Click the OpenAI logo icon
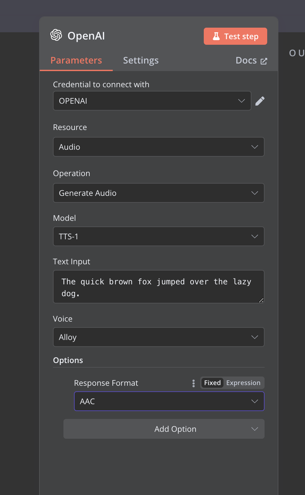Image resolution: width=305 pixels, height=495 pixels. tap(56, 35)
